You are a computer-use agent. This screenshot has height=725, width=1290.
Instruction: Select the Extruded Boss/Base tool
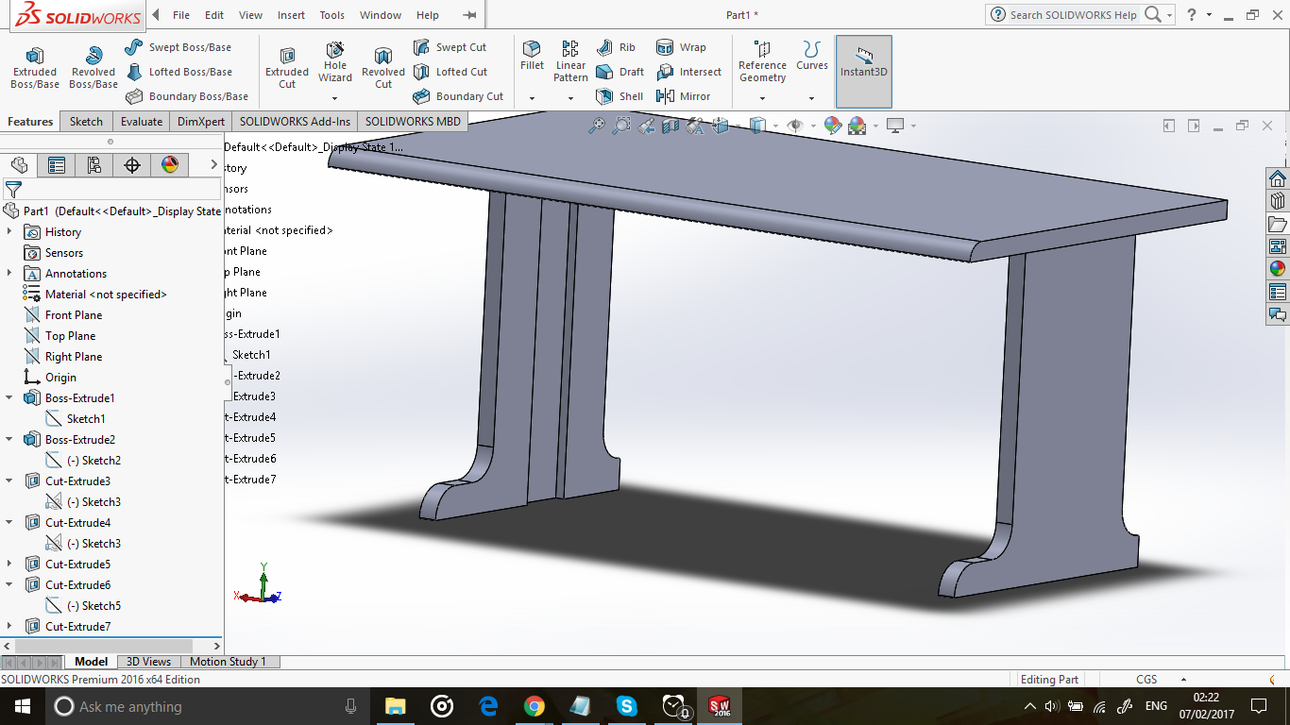coord(35,68)
